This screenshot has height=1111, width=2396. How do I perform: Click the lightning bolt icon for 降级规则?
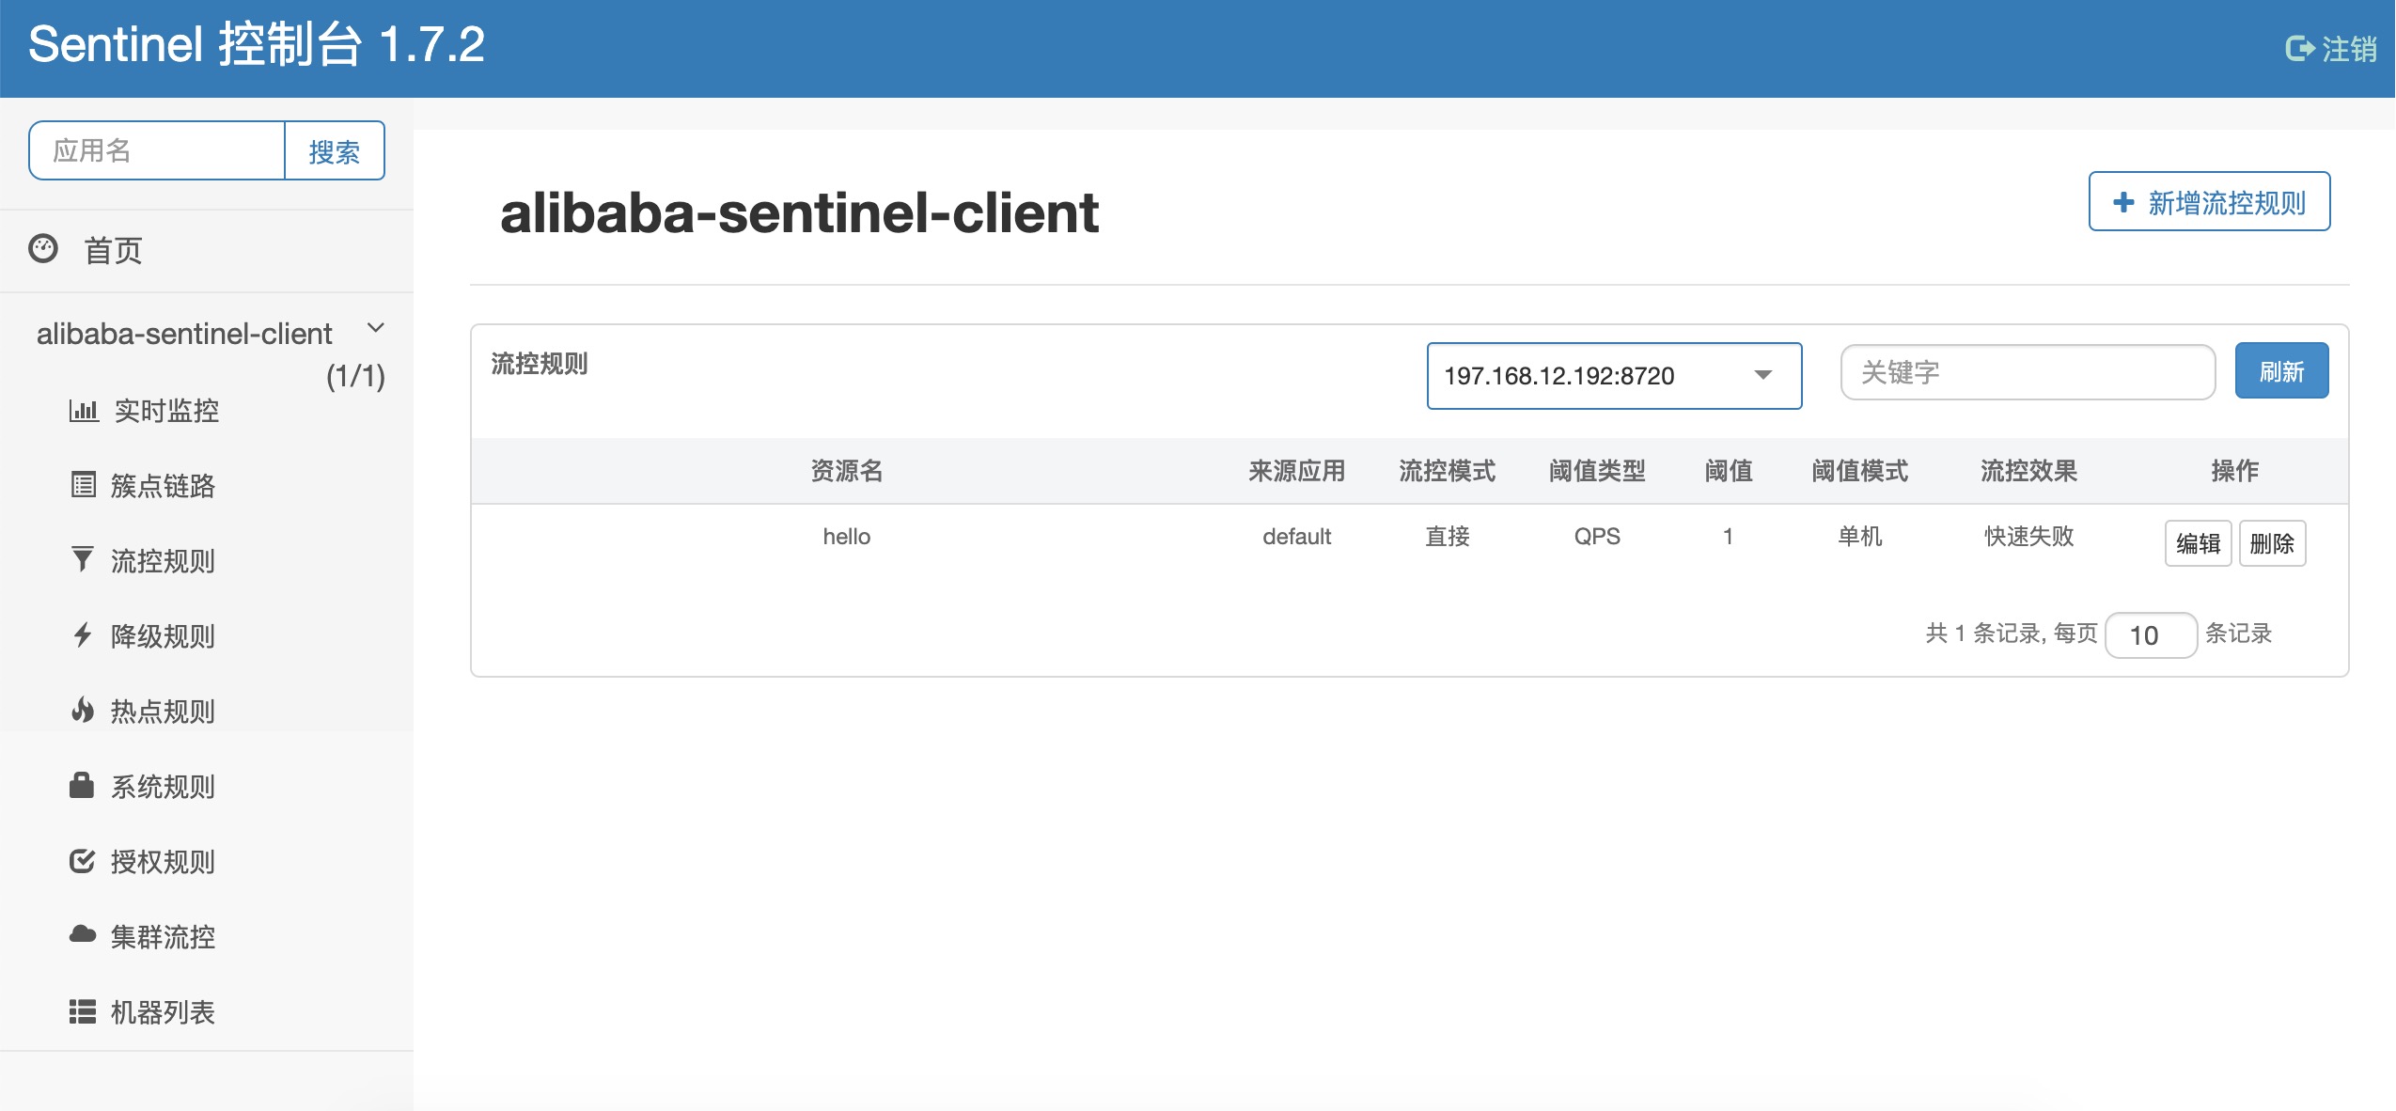[x=83, y=634]
